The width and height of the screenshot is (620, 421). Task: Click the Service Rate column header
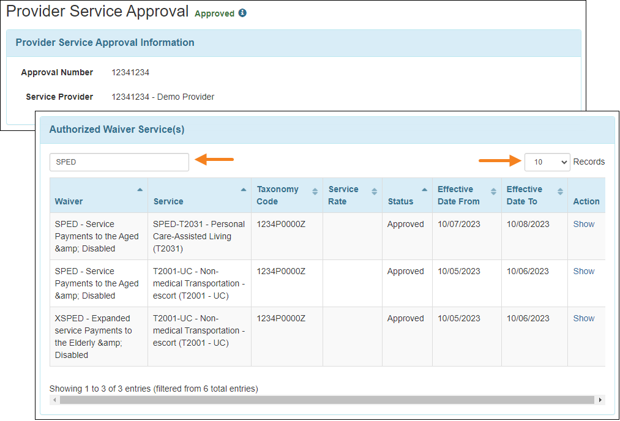click(x=353, y=195)
